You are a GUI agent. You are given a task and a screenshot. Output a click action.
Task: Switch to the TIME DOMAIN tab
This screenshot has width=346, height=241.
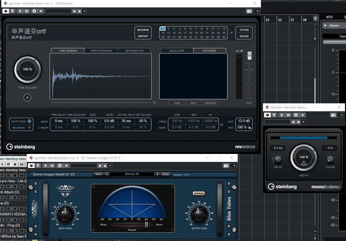click(x=68, y=51)
